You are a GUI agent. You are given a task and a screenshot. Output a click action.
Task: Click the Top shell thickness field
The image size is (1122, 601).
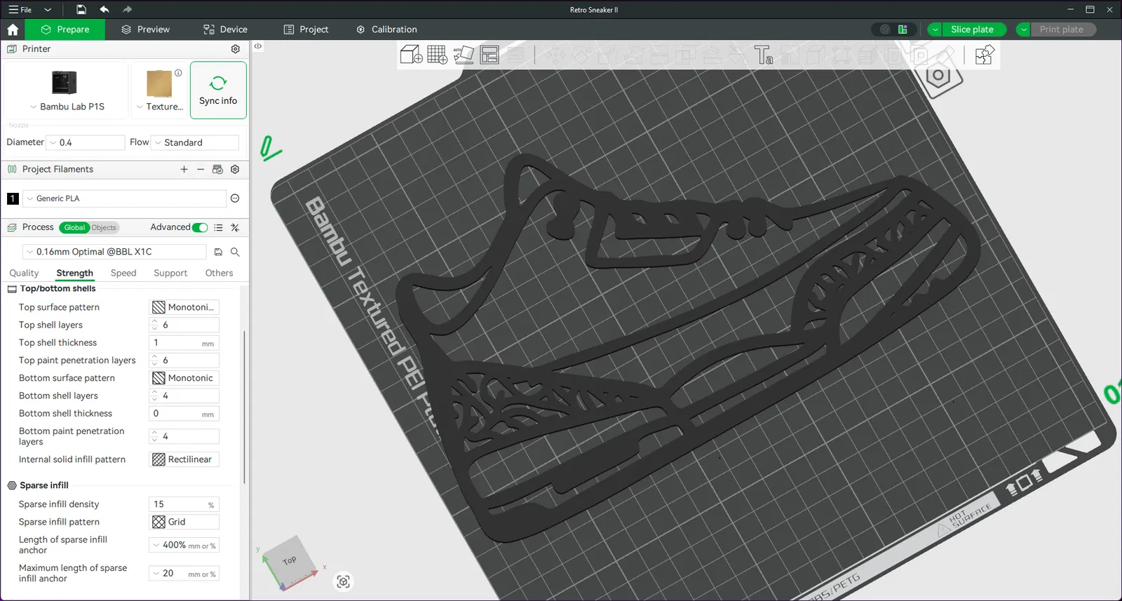tap(184, 343)
